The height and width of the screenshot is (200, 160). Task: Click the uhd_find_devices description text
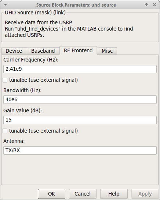69,32
